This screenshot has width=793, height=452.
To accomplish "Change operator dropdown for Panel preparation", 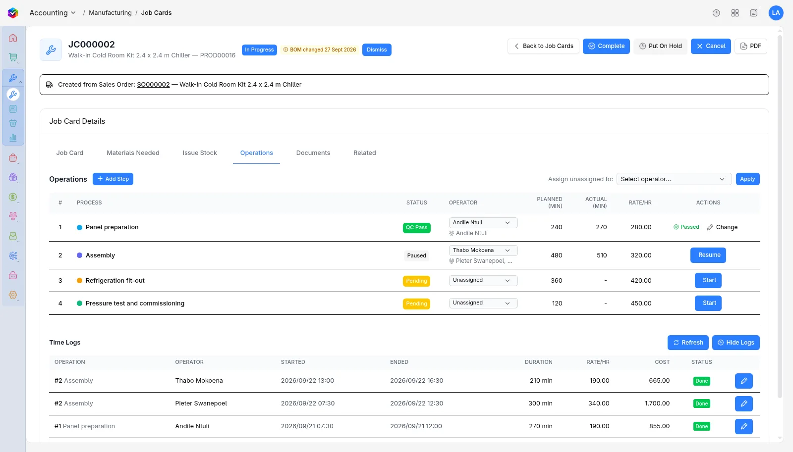I will 483,223.
